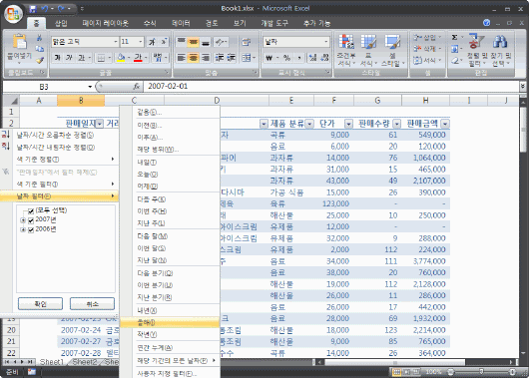Toggle italic formatting
This screenshot has height=378, width=529.
coord(69,58)
